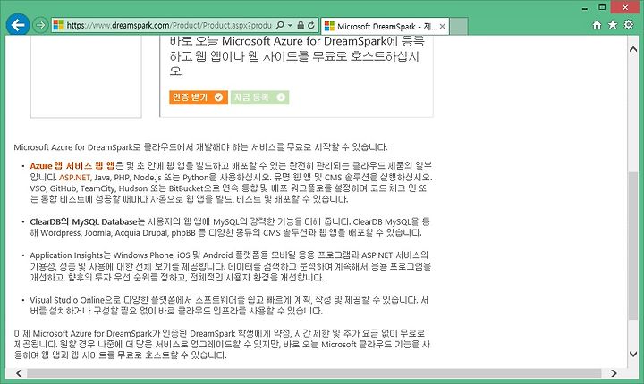Image resolution: width=644 pixels, height=384 pixels.
Task: Close the browser window
Action: click(x=625, y=7)
